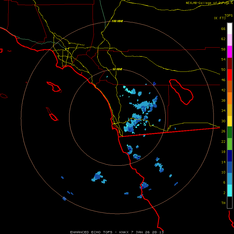Click legend value "14"
Image resolution: width=234 pixels, height=234 pixels.
tap(223, 162)
